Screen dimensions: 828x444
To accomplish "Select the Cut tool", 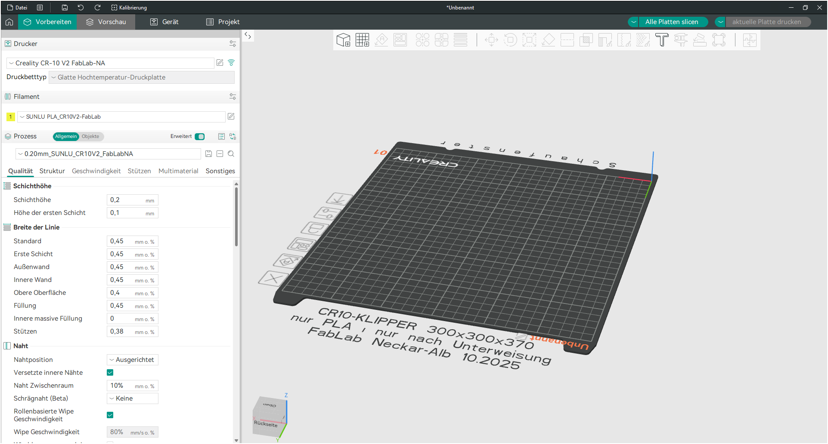I will 567,40.
